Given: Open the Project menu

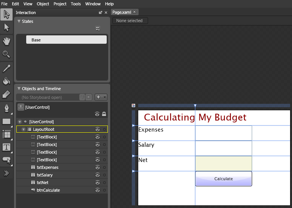Looking at the screenshot, I should 60,4.
